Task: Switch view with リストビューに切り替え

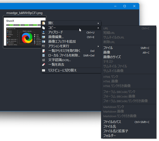Action: (x=71, y=70)
